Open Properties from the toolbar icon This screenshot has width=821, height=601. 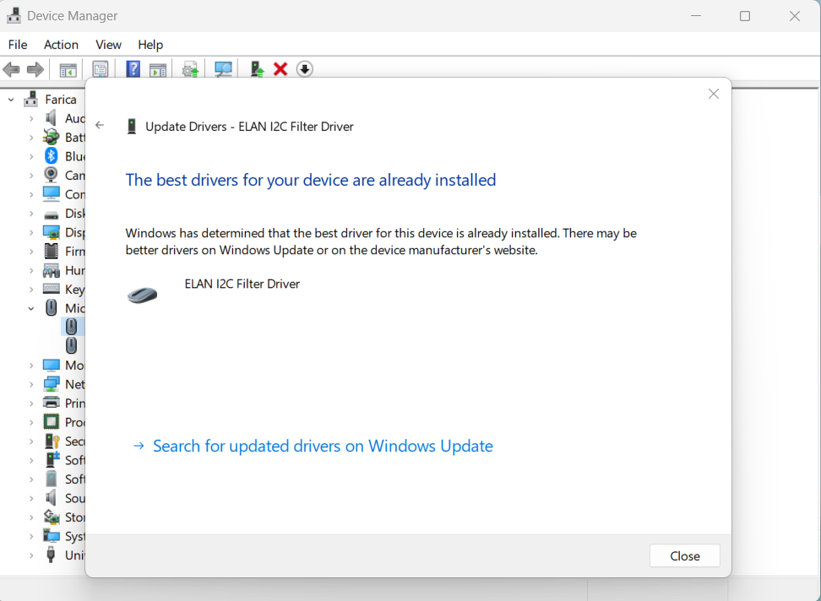[x=101, y=69]
